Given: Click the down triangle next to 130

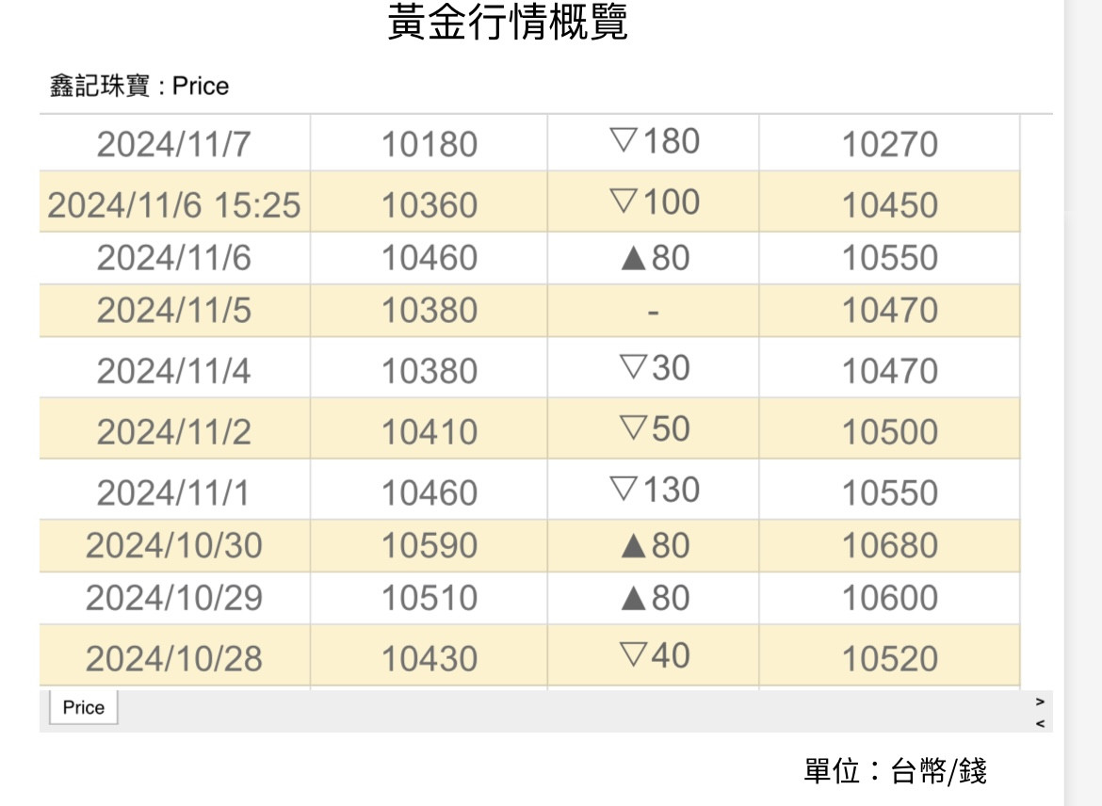Looking at the screenshot, I should [624, 490].
